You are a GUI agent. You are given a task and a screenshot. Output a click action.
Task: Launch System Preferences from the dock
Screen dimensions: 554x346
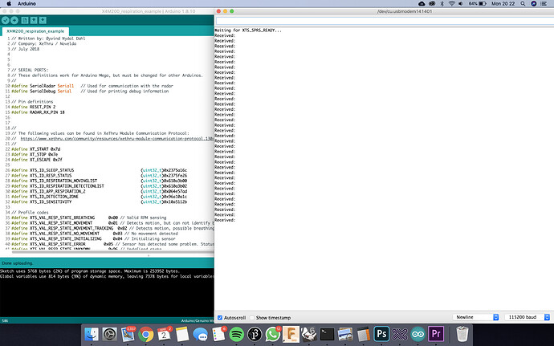[109, 334]
